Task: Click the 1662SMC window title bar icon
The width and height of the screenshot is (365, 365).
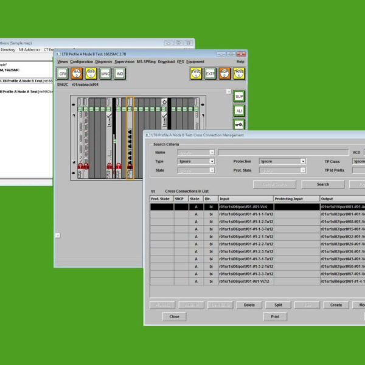Action: 58,54
